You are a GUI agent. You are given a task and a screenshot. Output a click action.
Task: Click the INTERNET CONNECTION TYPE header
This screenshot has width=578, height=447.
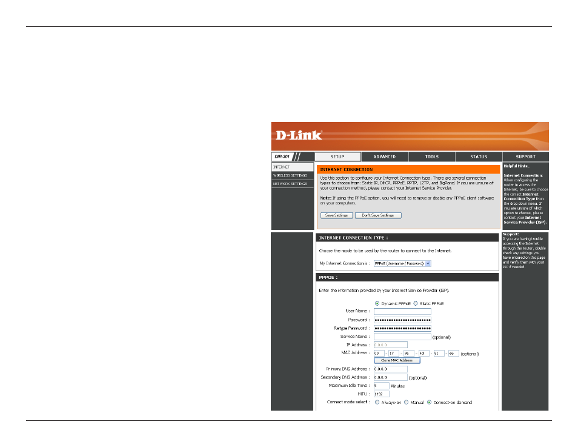click(x=353, y=238)
